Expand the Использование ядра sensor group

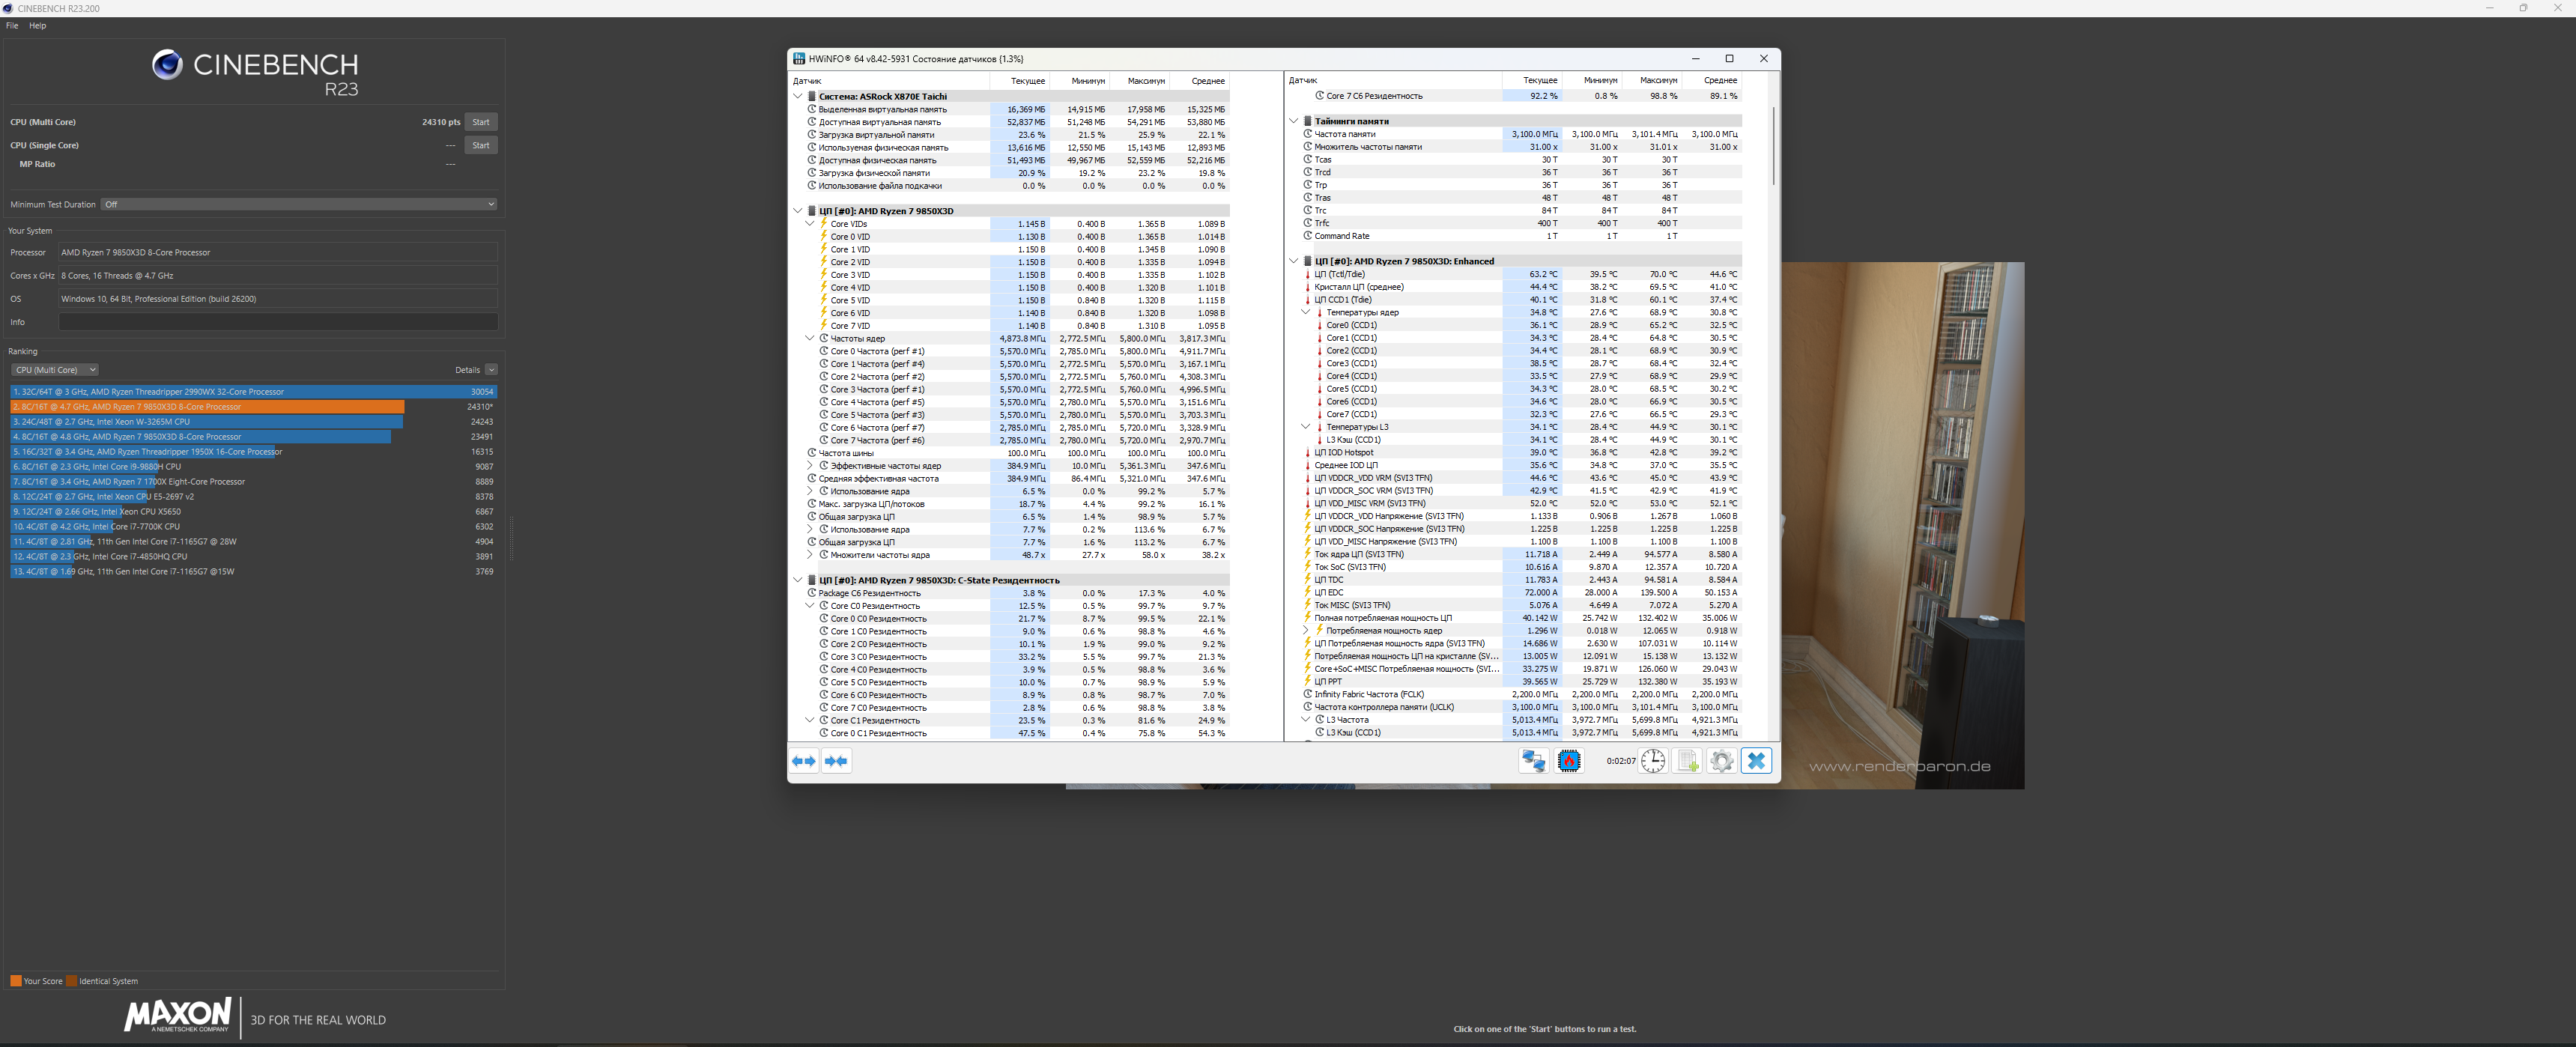(x=810, y=491)
